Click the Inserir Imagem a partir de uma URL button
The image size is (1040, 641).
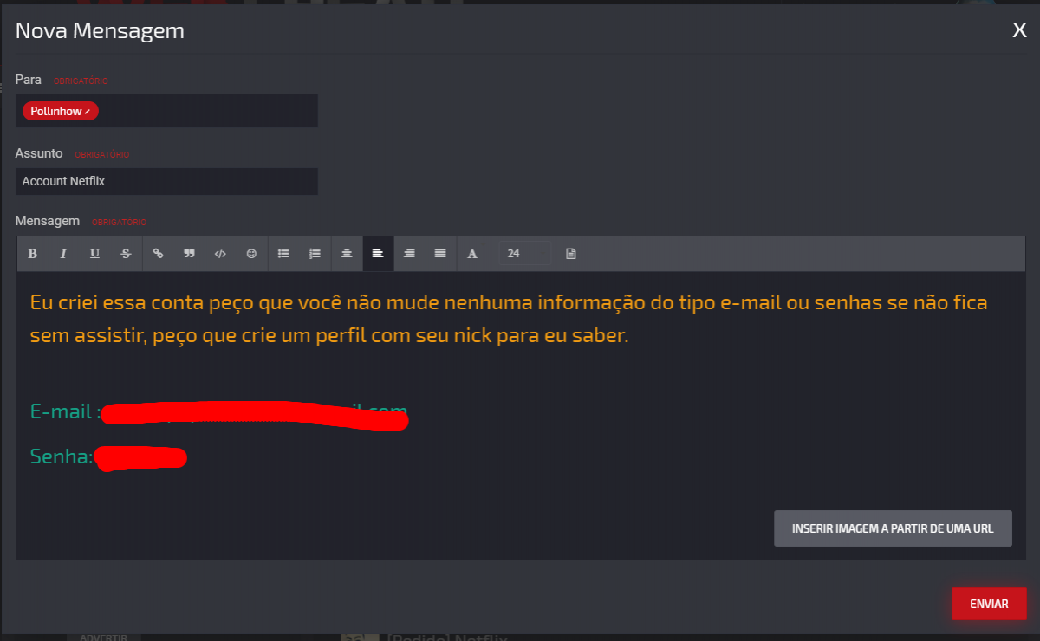(893, 528)
